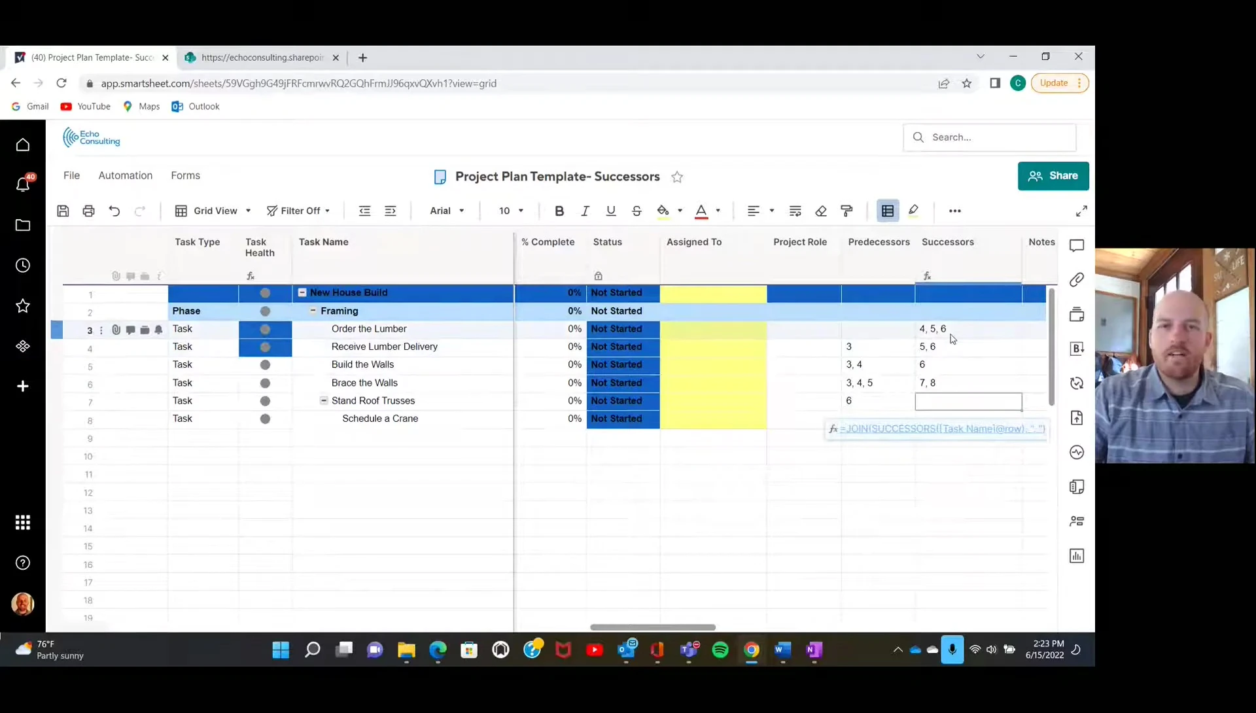Switch to Project Plan Template browser tab
The height and width of the screenshot is (713, 1256).
coord(92,58)
